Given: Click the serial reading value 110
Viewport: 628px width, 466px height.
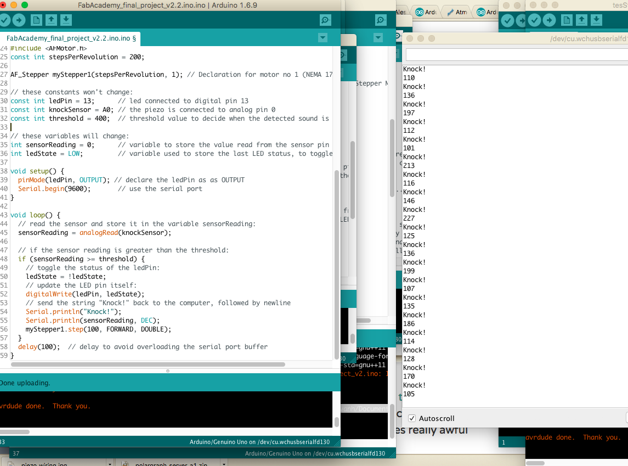Looking at the screenshot, I should 409,78.
